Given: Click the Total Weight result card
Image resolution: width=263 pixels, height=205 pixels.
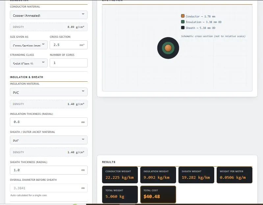Looking at the screenshot, I should (x=120, y=195).
